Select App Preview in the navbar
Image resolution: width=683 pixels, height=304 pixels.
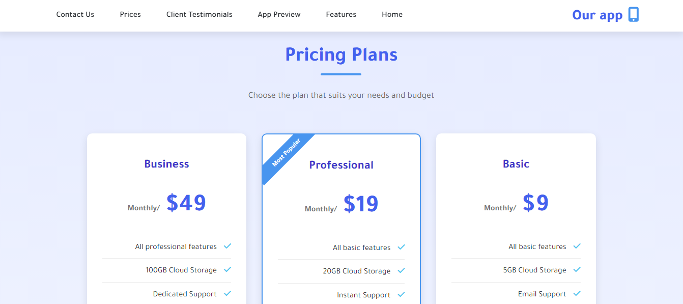[x=279, y=15]
